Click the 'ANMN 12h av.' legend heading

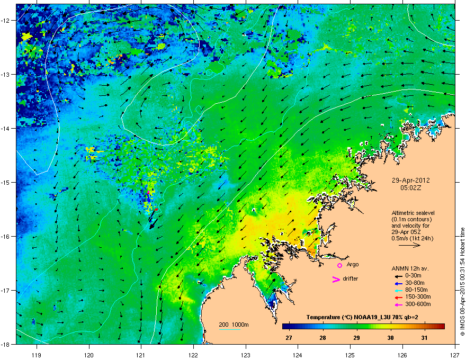point(410,268)
